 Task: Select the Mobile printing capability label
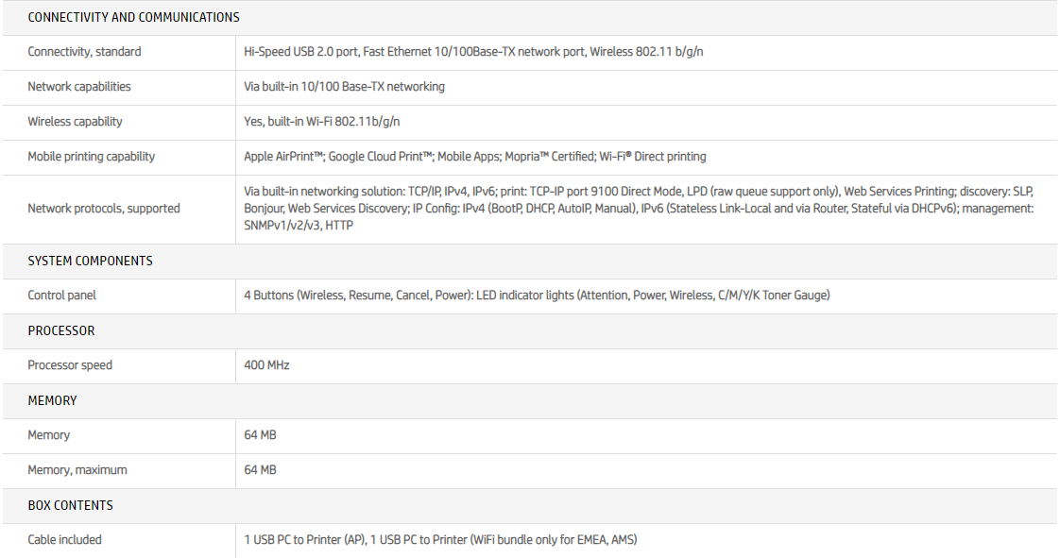pyautogui.click(x=91, y=157)
